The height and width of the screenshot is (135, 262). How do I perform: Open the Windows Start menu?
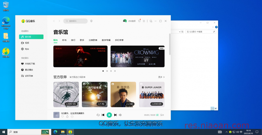tap(4, 132)
